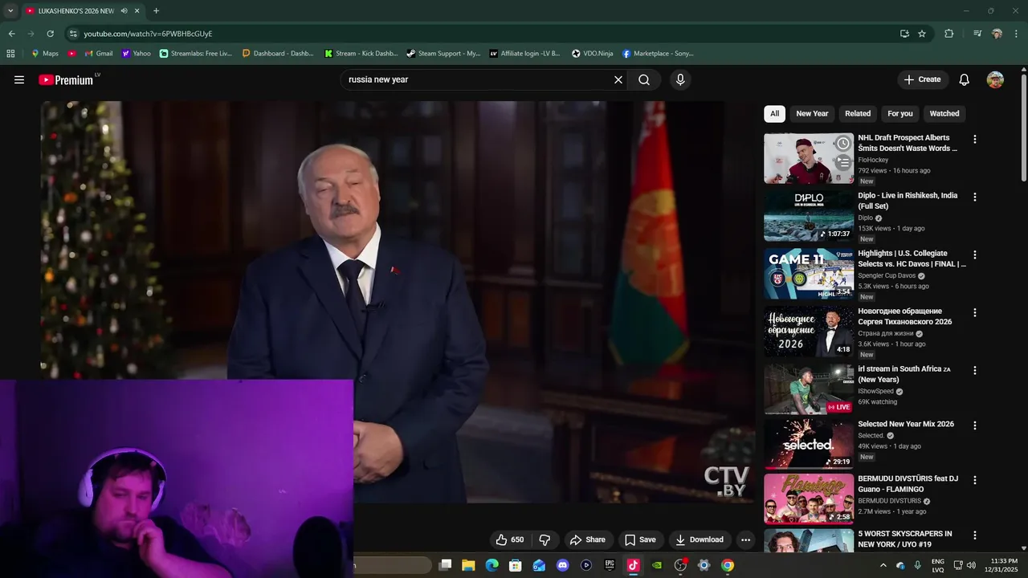Open the Marketplace - Sony bookmark
The width and height of the screenshot is (1028, 578).
658,54
